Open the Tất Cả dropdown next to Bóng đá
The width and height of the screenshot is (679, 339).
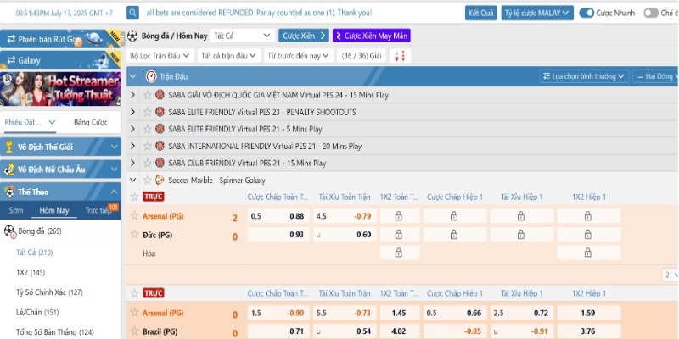242,36
